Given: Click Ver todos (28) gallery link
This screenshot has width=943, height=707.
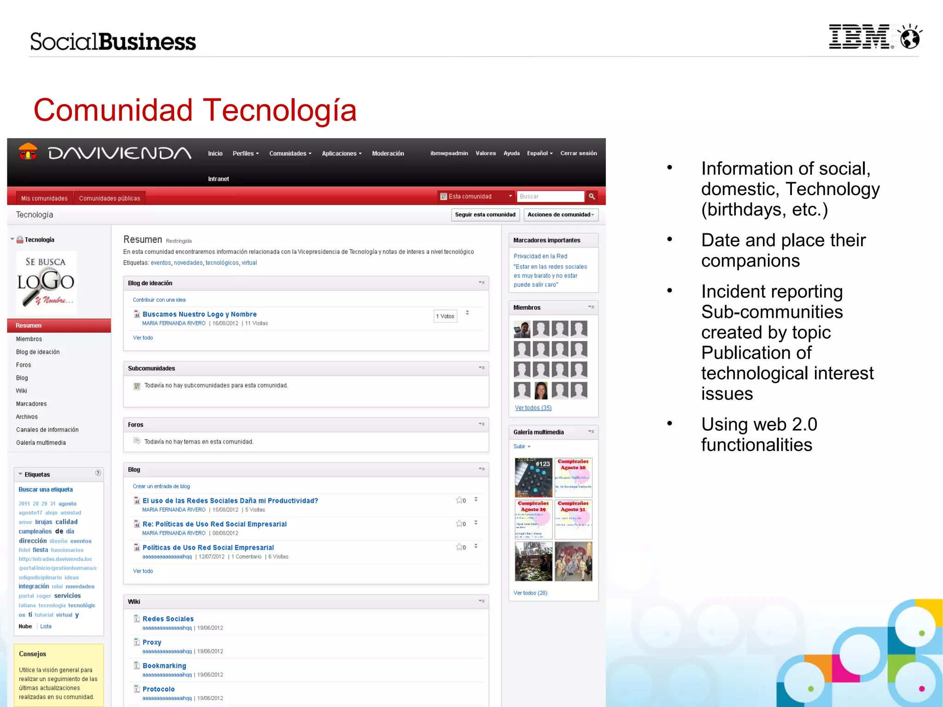Looking at the screenshot, I should (530, 593).
